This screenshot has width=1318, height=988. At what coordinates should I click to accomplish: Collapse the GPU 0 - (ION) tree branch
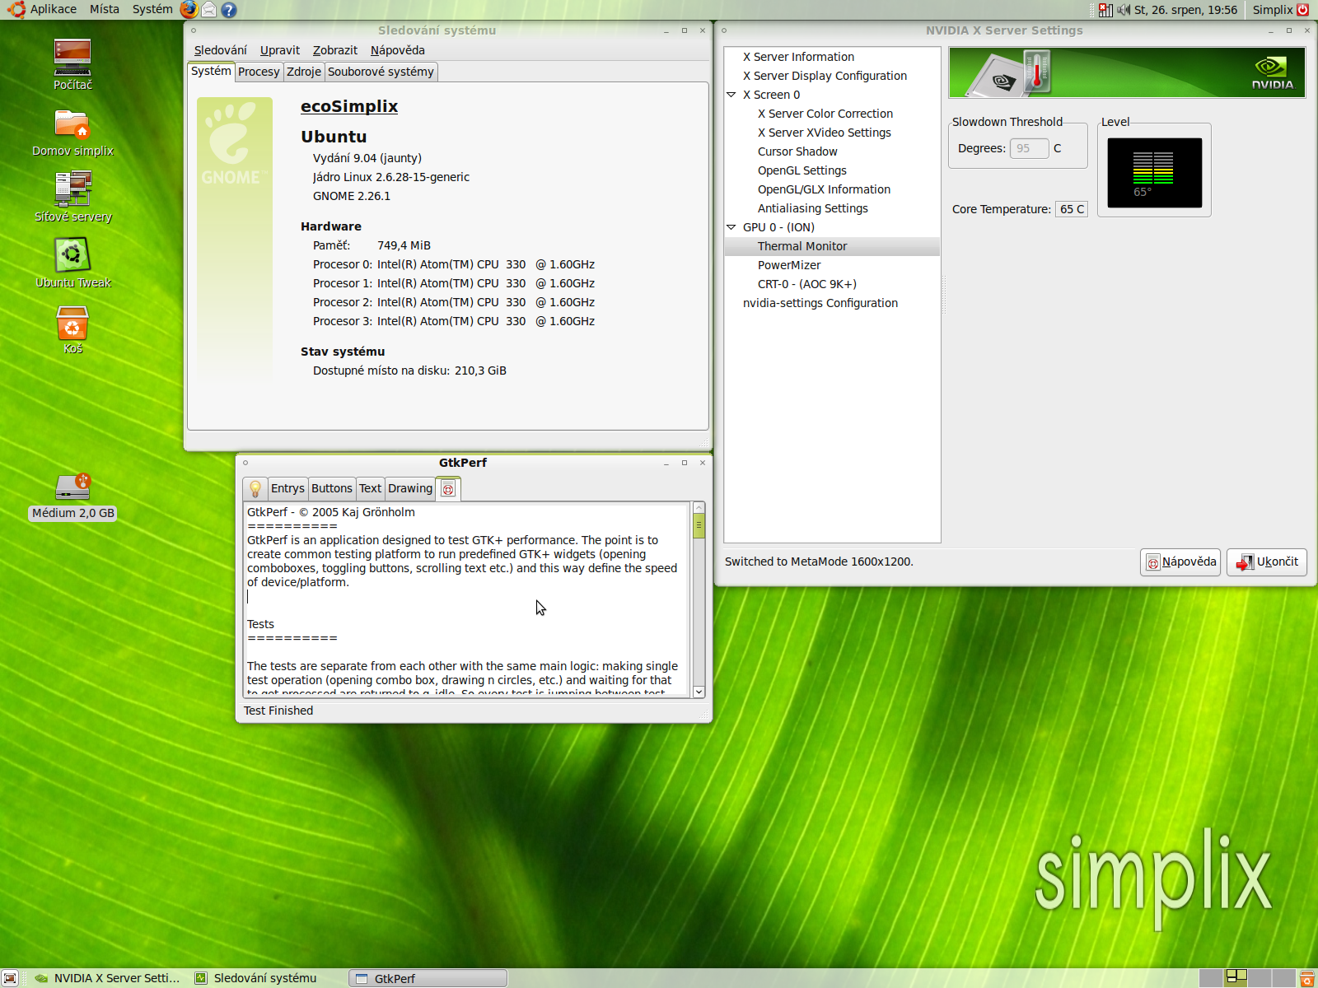(x=731, y=227)
